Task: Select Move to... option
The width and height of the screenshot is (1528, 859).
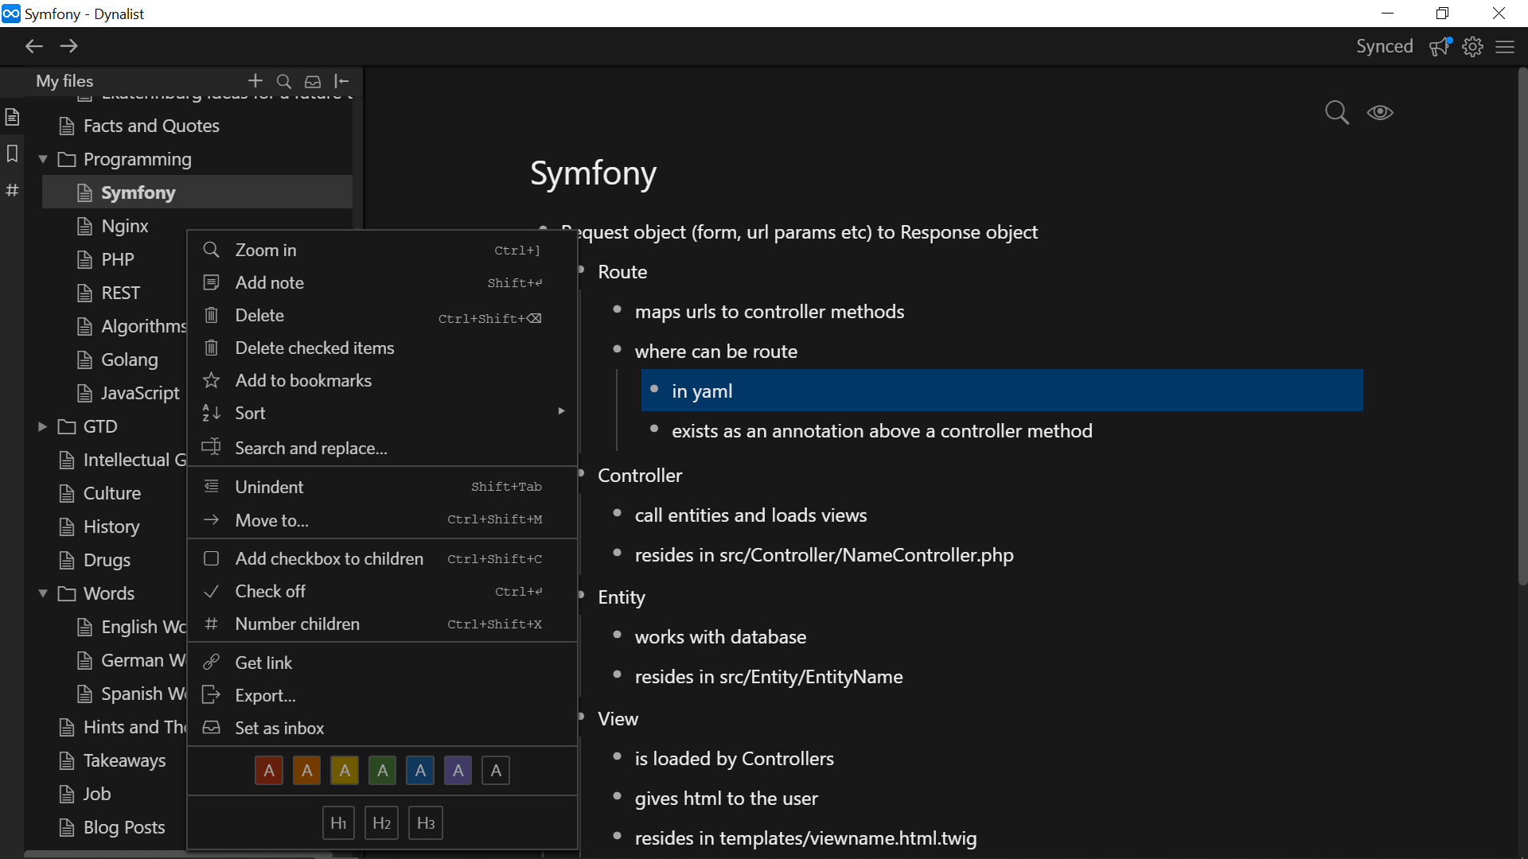Action: coord(382,520)
